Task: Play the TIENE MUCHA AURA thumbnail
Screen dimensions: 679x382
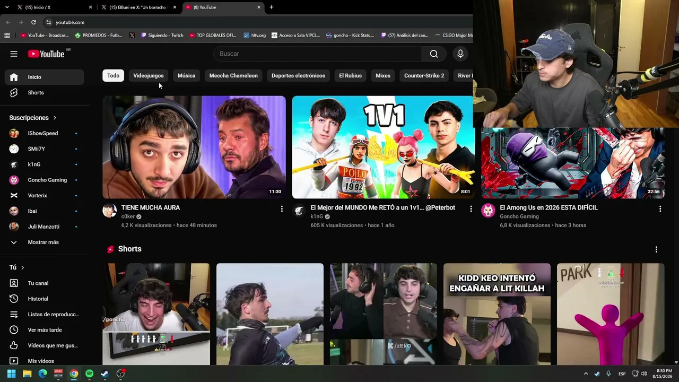Action: coord(194,147)
